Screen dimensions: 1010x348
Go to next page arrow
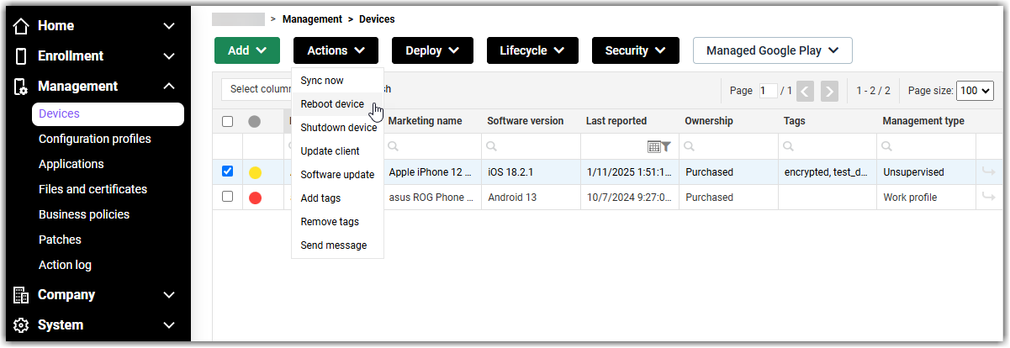click(x=829, y=90)
